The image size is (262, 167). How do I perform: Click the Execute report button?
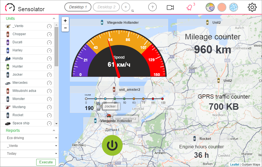46,162
